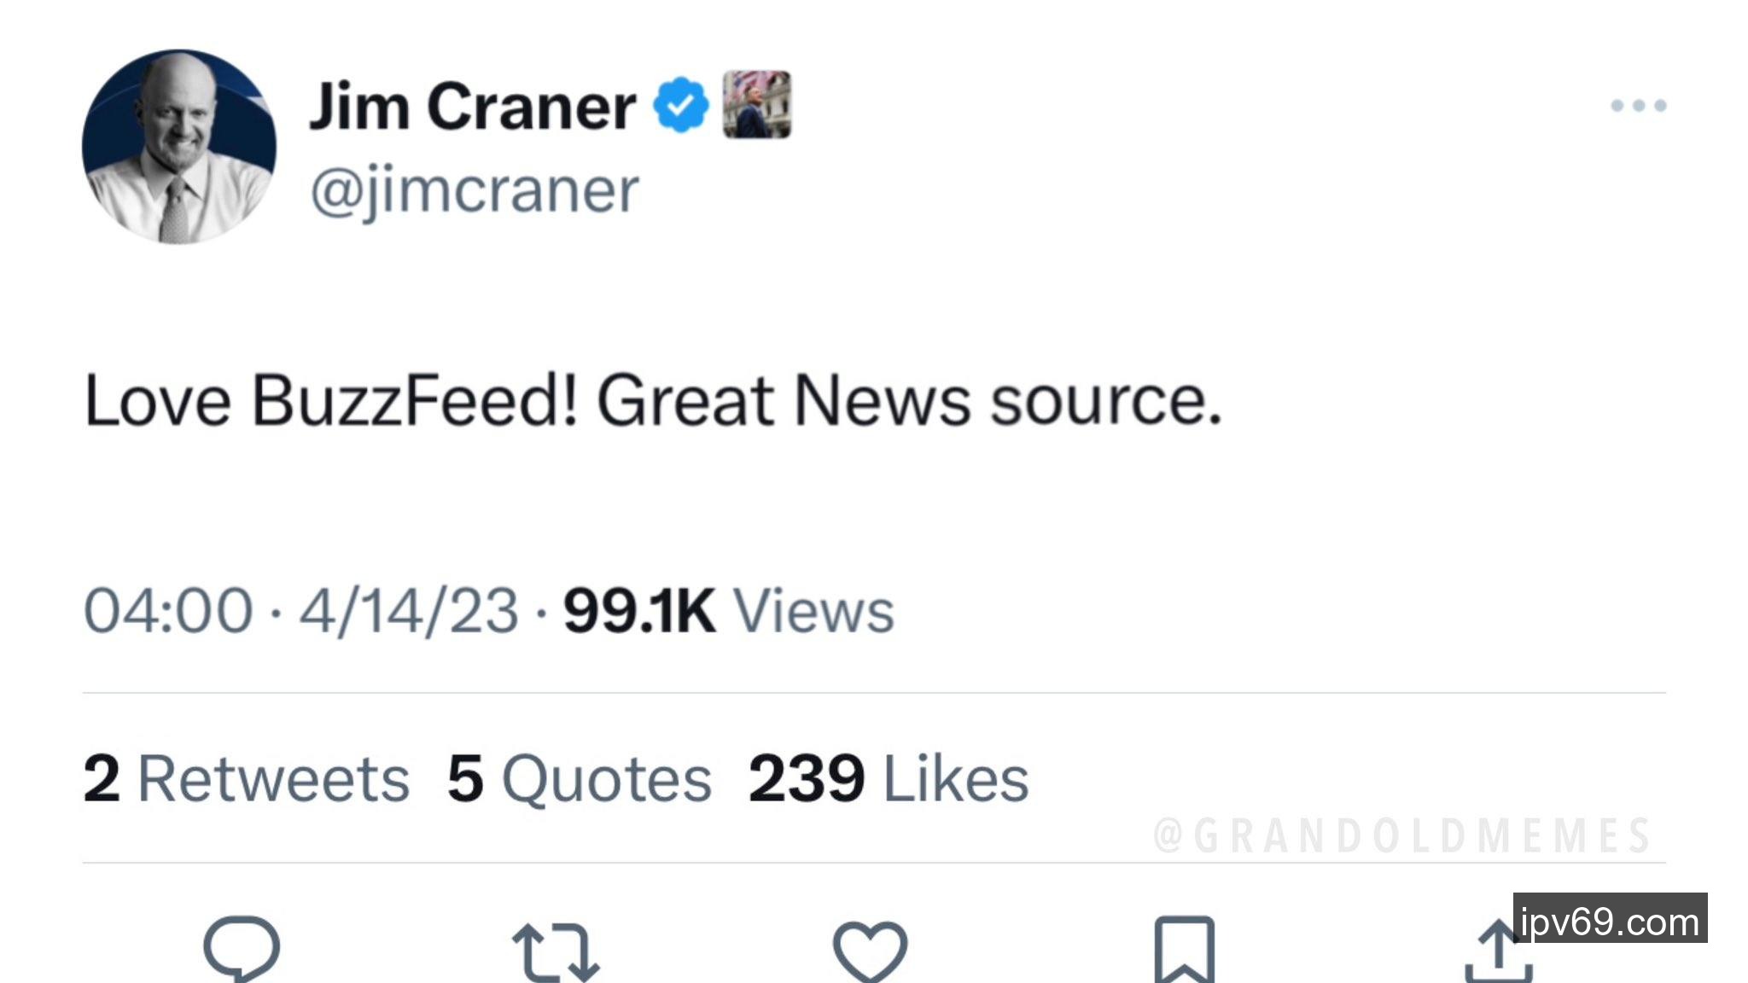Click the display name Jim Craner

(472, 107)
